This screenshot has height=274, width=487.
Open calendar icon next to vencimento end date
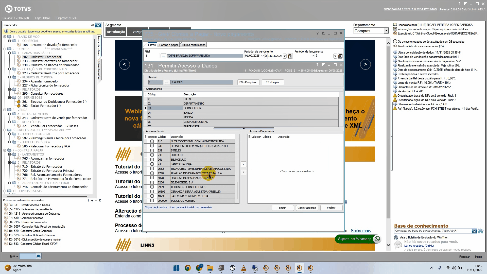(x=290, y=56)
